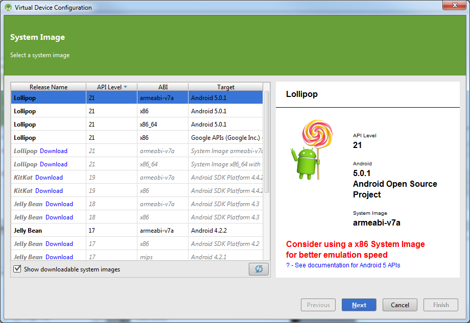Click the Next button
The image size is (470, 323).
[x=359, y=305]
